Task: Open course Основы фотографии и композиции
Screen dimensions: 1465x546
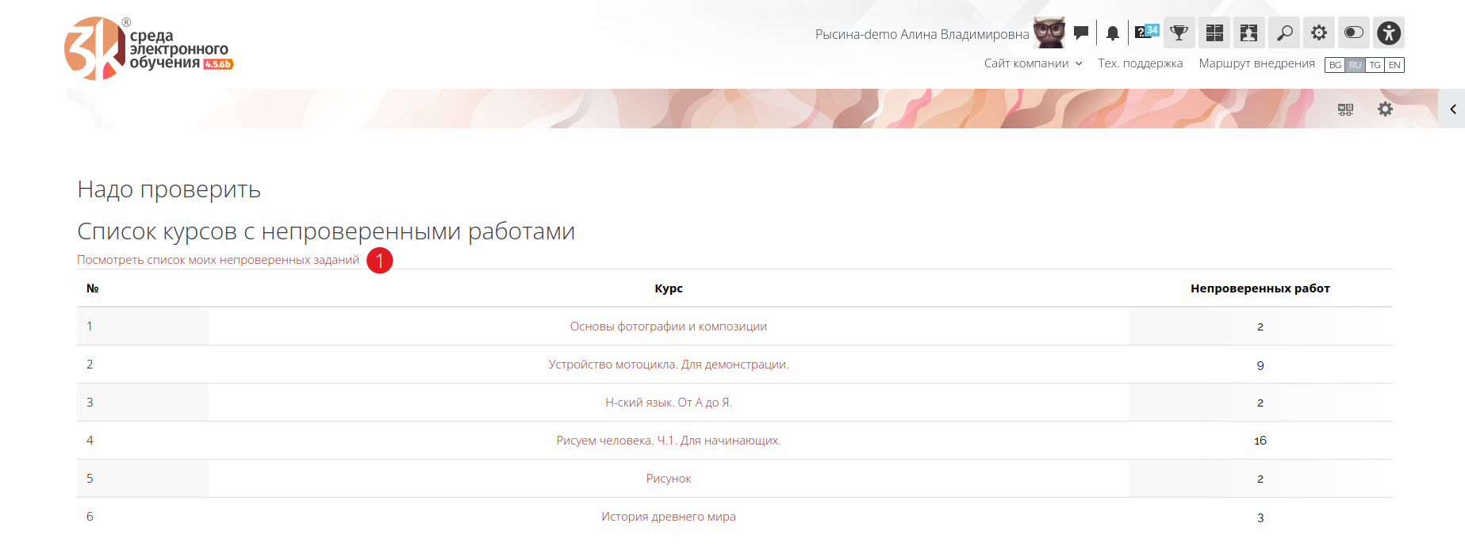Action: point(668,326)
